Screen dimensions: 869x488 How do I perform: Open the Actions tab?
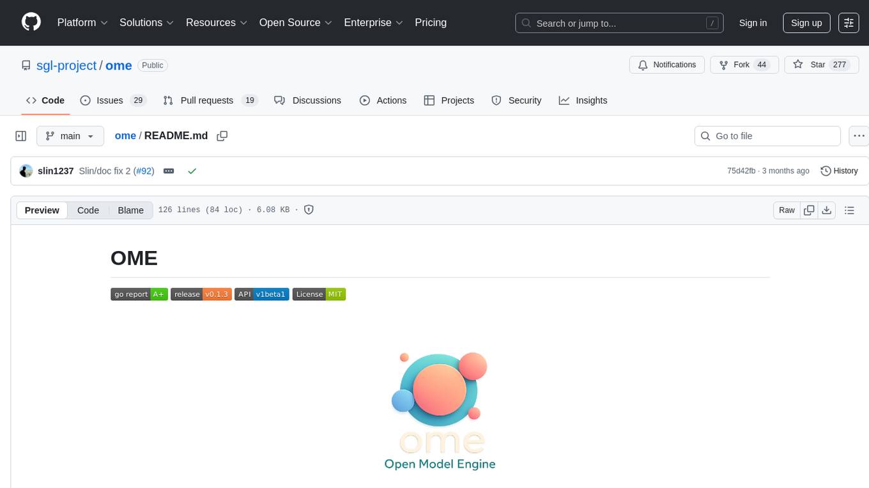pyautogui.click(x=383, y=100)
